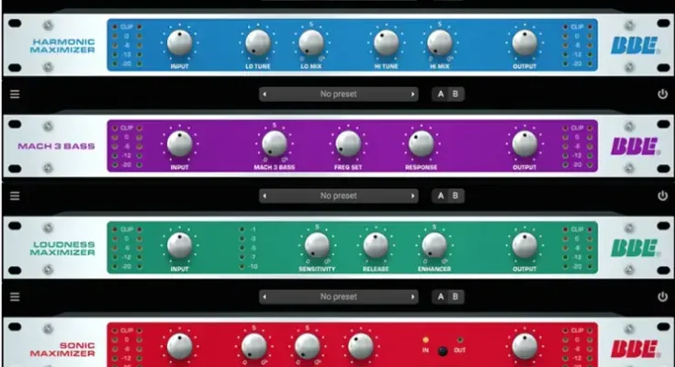Open hamburger menu above Loudness Maximizer panel

click(x=15, y=195)
